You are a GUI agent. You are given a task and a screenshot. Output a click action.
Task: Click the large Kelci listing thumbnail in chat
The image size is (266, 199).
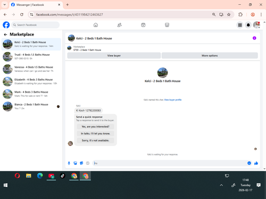click(x=162, y=73)
